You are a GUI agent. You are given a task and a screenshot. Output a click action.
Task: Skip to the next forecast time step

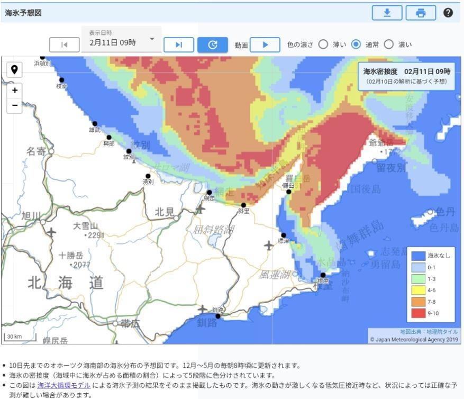[178, 45]
